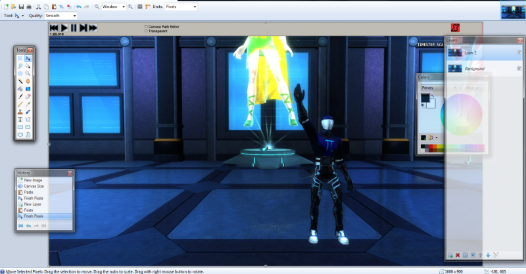Select the Move Selection tool
The height and width of the screenshot is (274, 526).
point(28,66)
